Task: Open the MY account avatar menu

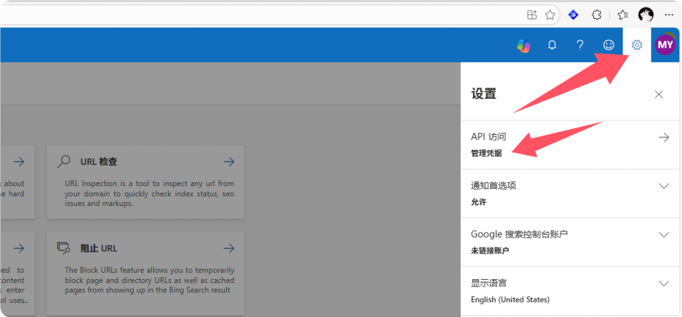Action: [665, 45]
